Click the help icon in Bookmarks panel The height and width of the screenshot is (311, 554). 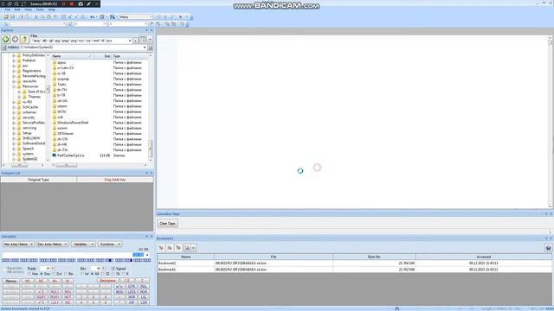point(548,248)
